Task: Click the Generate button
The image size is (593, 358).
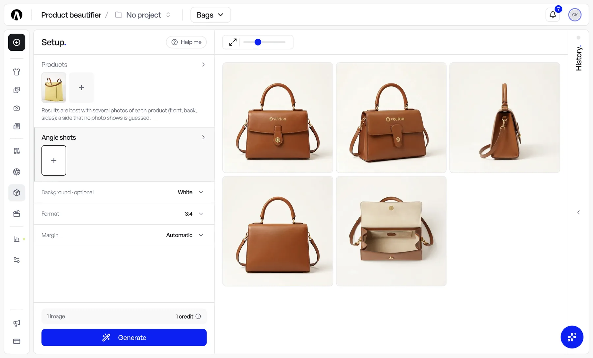Action: click(124, 337)
